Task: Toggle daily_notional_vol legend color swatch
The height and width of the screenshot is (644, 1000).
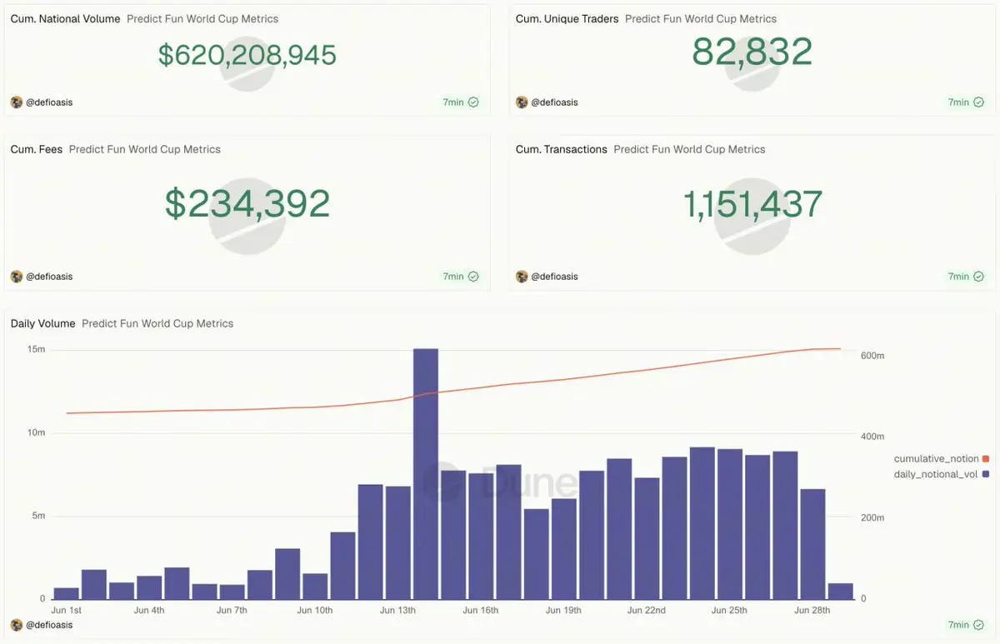Action: pos(986,474)
